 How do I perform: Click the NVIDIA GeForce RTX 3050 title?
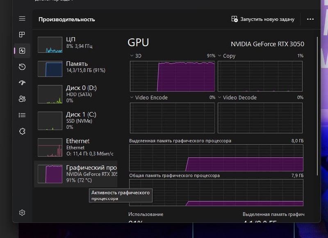[268, 44]
